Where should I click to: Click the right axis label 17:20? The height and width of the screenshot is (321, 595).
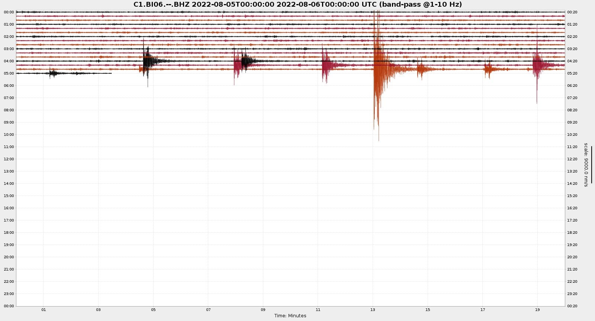[572, 220]
